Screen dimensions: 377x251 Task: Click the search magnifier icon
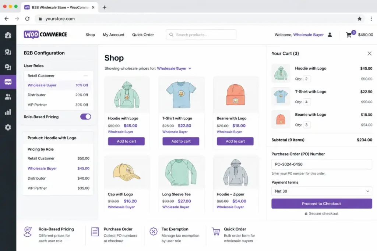(x=171, y=35)
